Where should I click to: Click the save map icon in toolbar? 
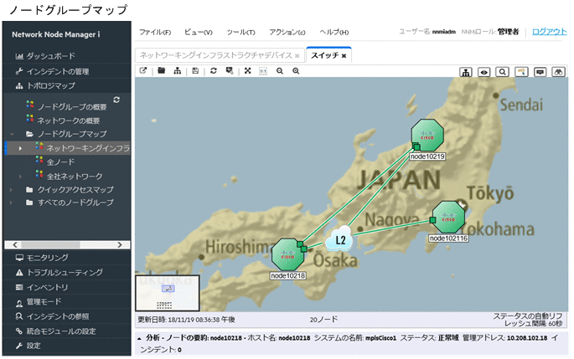point(195,71)
